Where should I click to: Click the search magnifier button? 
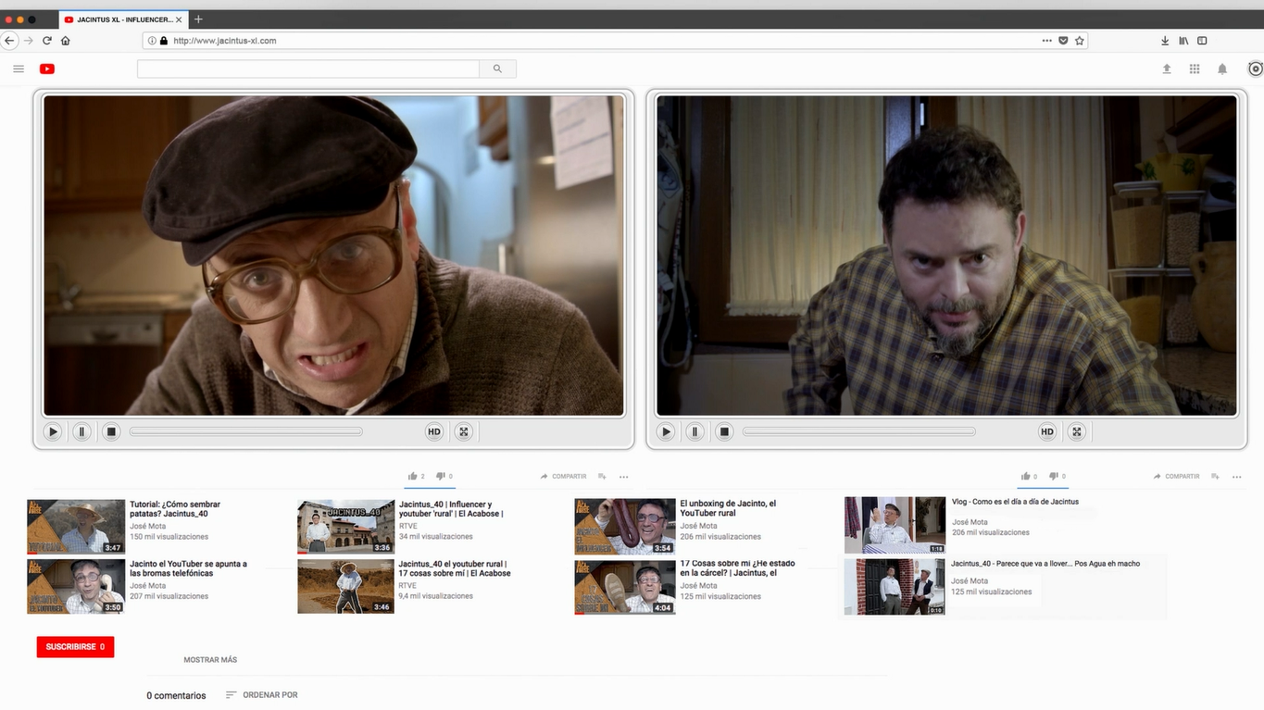(497, 69)
